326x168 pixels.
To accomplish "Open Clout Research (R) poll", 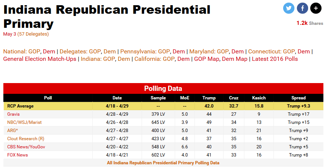I will [x=26, y=139].
